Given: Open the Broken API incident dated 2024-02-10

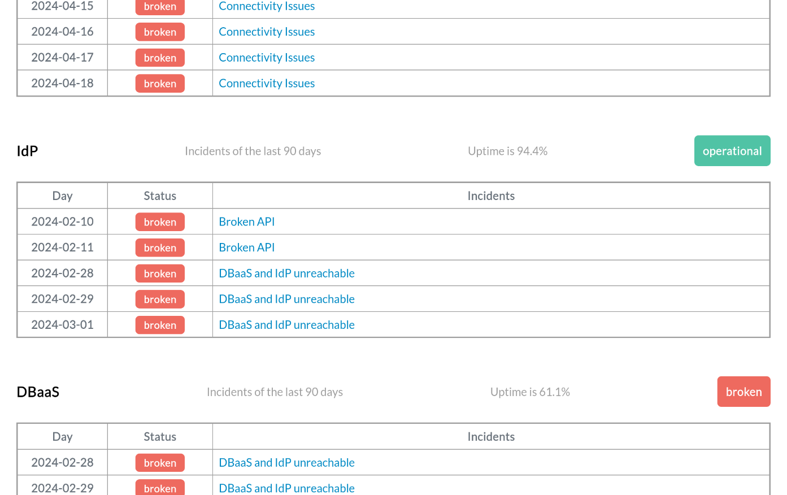Looking at the screenshot, I should point(246,222).
